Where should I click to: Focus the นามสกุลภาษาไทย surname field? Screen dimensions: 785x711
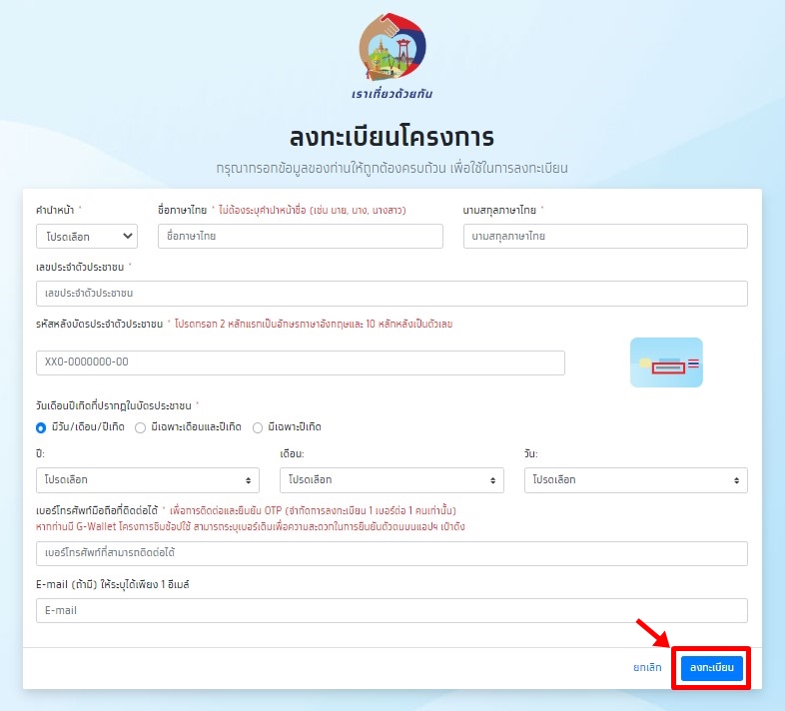605,237
